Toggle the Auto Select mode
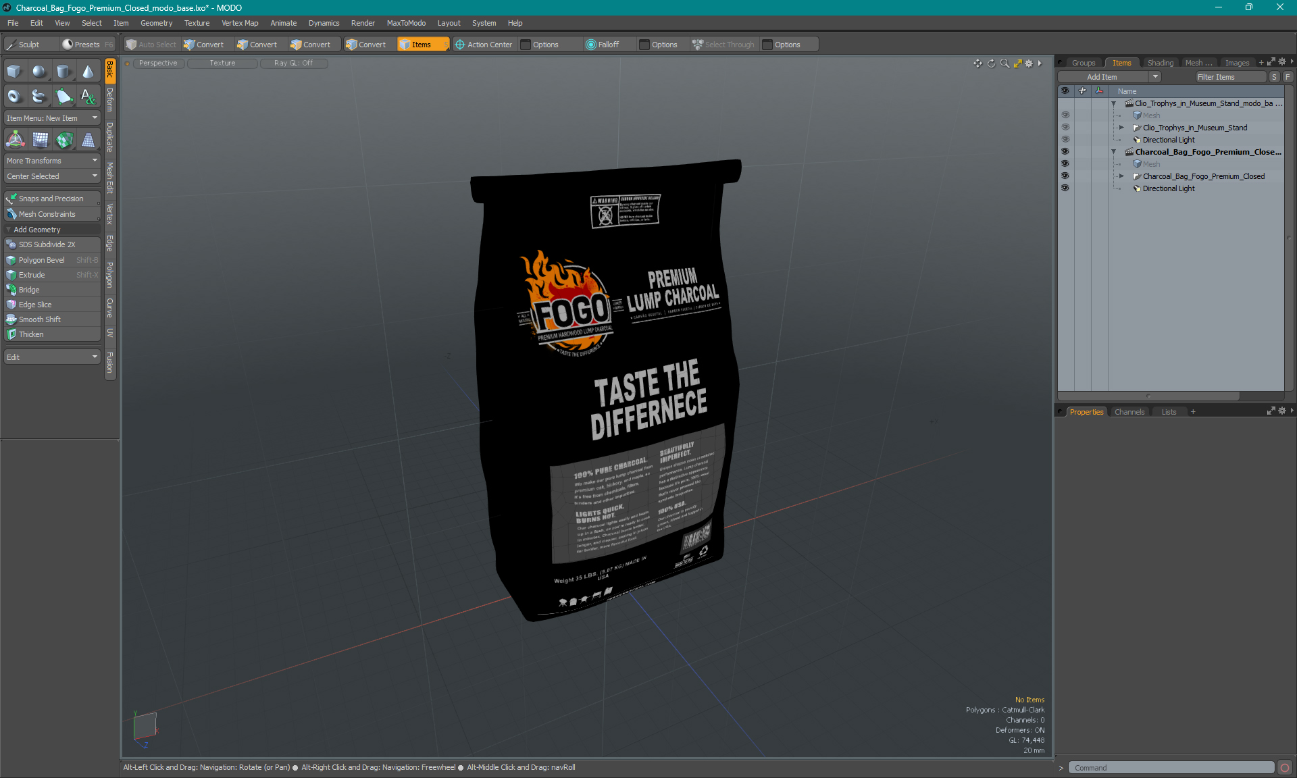 (151, 45)
